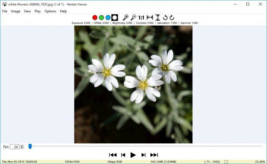Fit image to window width
The height and width of the screenshot is (164, 267).
[150, 18]
